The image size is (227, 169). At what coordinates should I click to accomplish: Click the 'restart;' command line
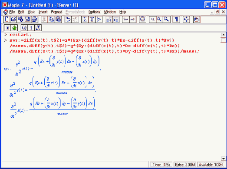point(20,35)
